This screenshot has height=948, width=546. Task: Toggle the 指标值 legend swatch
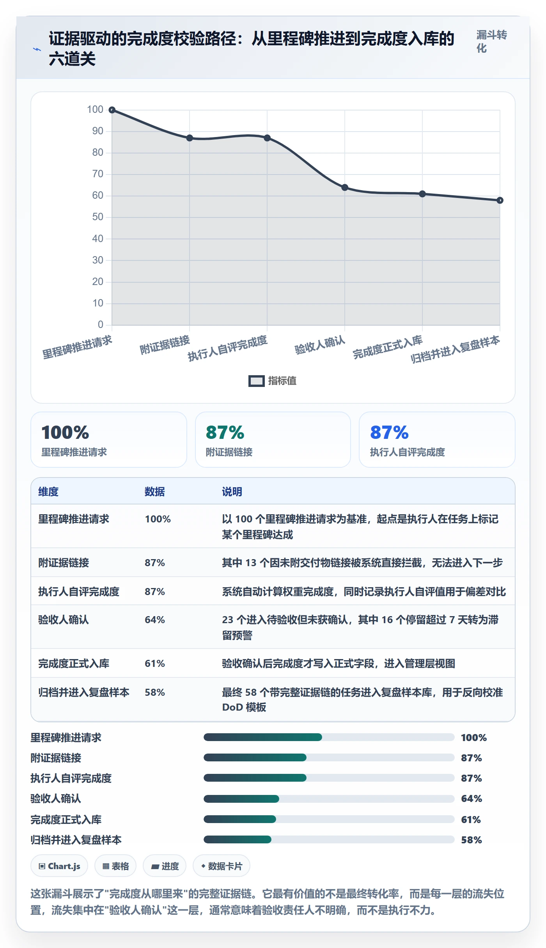(x=256, y=381)
